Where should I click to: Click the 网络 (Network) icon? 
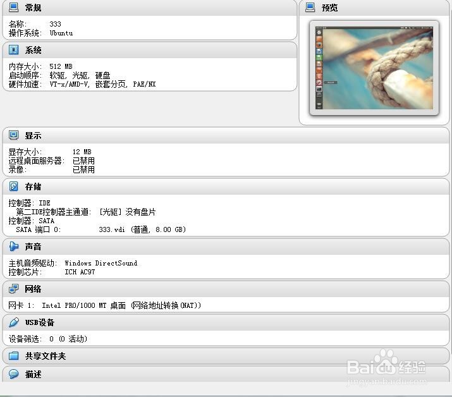coord(13,289)
